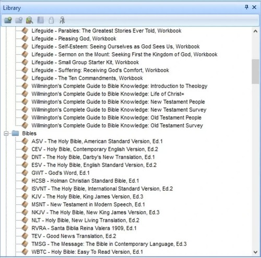Collapse the Bibles folder tree node
261x258 pixels.
pos(6,134)
